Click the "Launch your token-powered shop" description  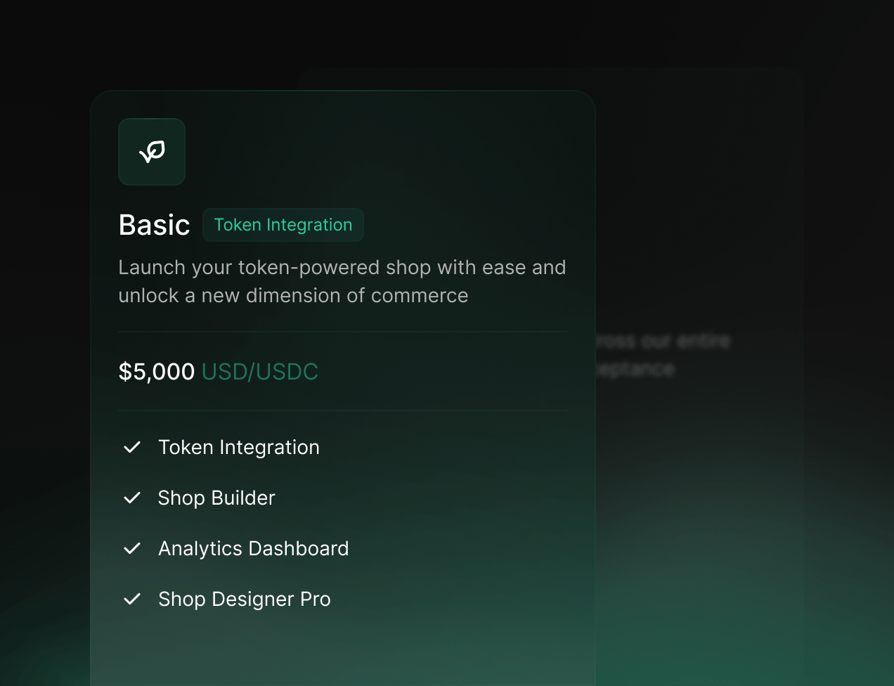tap(342, 281)
